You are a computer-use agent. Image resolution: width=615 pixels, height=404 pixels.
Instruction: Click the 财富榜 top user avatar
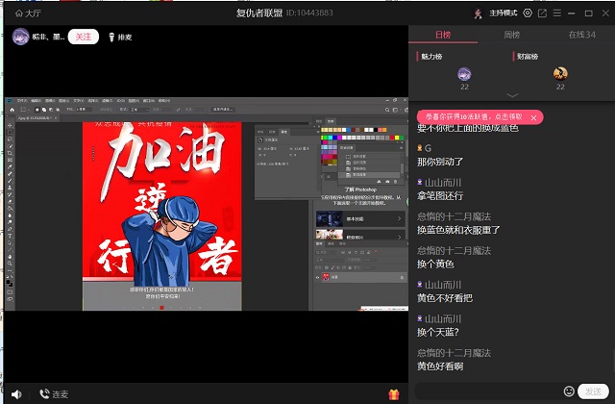(x=560, y=73)
